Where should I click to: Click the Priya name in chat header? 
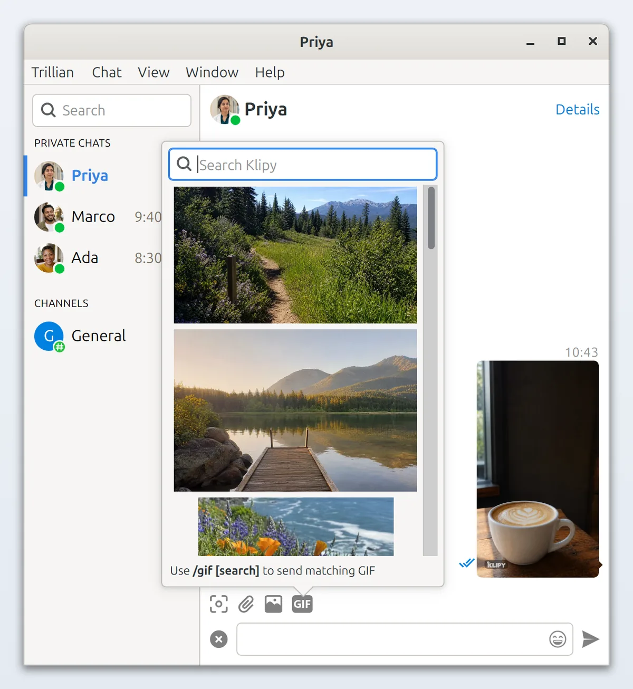pos(266,110)
